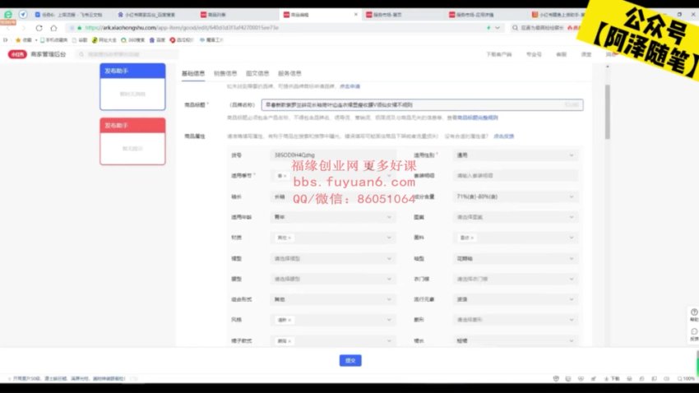Click the 360 browser logo icon
Image resolution: width=699 pixels, height=393 pixels.
(7, 15)
